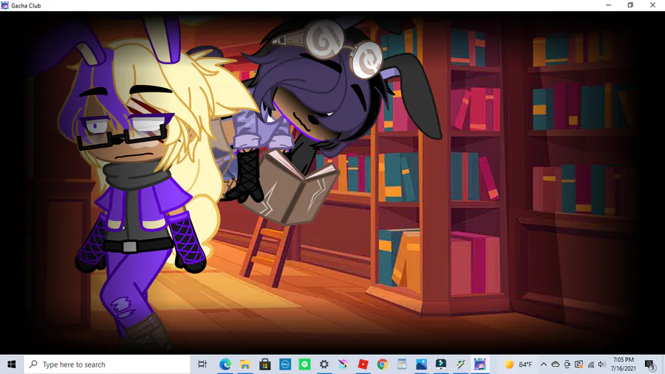Launch Roblox from the taskbar
665x374 pixels.
click(x=363, y=364)
